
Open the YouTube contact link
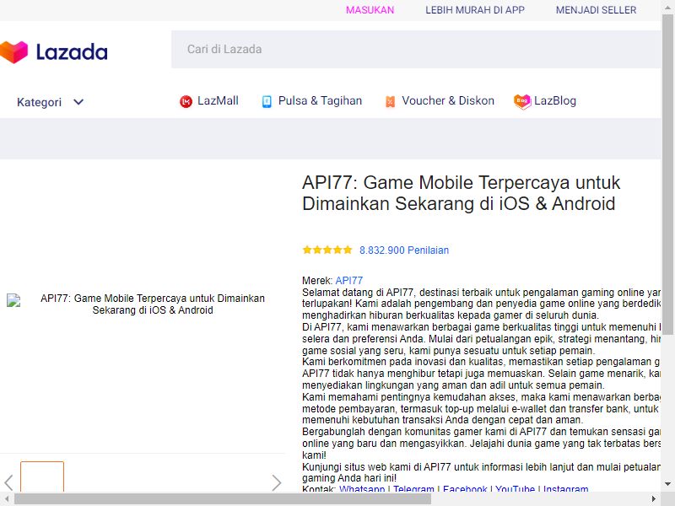[515, 489]
